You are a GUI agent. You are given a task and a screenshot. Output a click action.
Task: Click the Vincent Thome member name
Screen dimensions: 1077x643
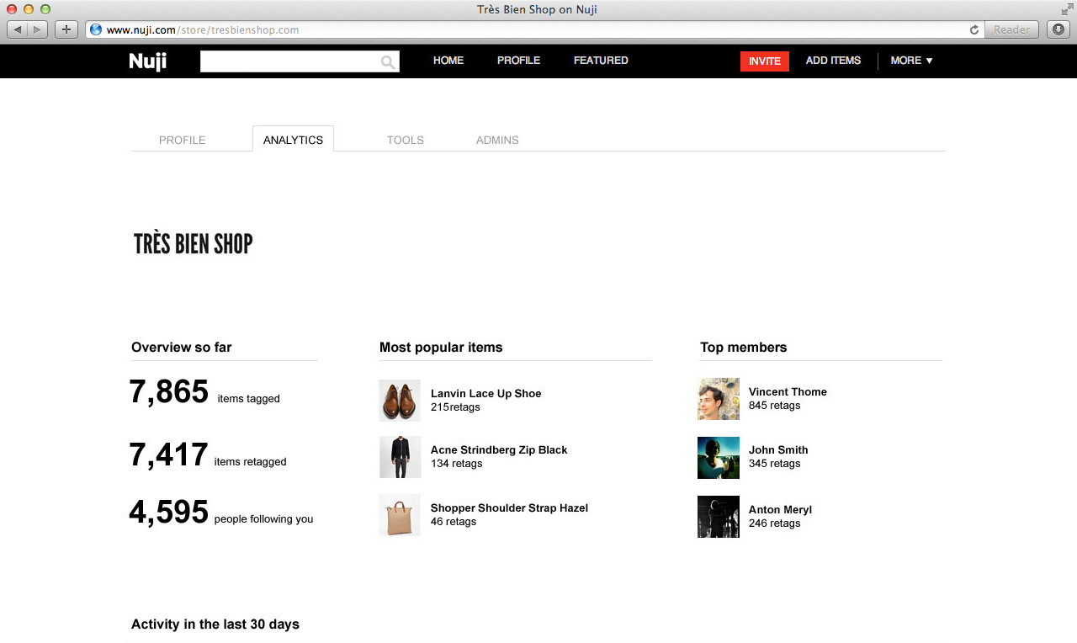pyautogui.click(x=788, y=391)
